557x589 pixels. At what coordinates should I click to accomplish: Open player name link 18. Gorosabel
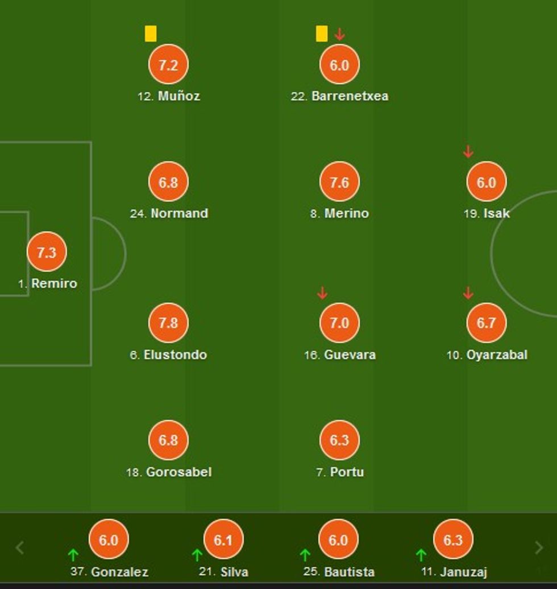pyautogui.click(x=169, y=472)
